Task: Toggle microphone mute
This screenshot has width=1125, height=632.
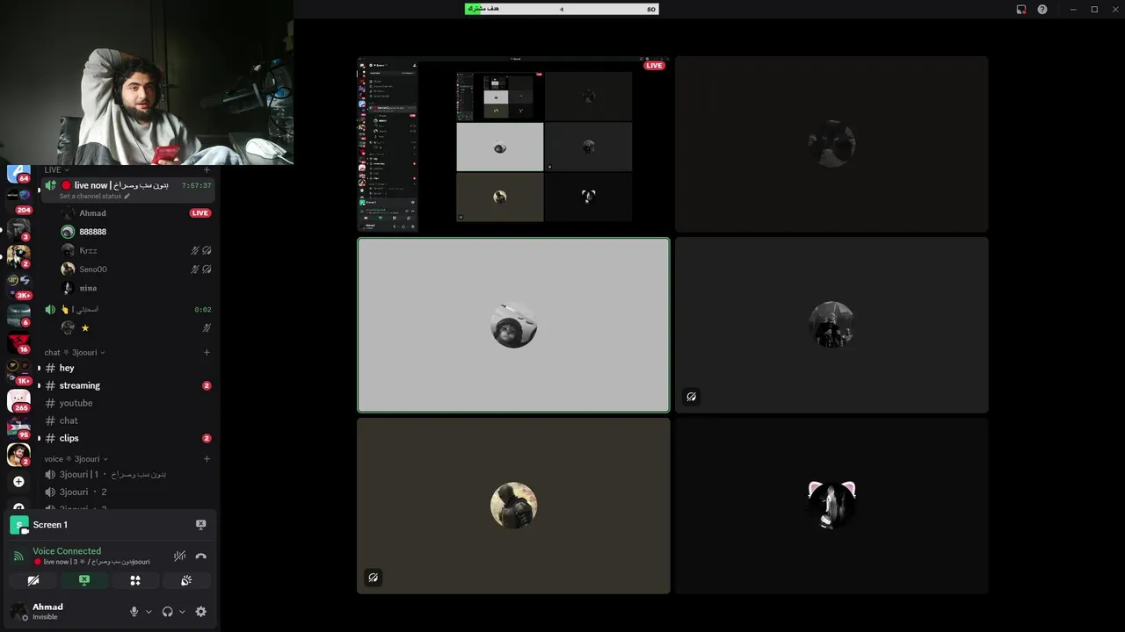Action: [134, 612]
